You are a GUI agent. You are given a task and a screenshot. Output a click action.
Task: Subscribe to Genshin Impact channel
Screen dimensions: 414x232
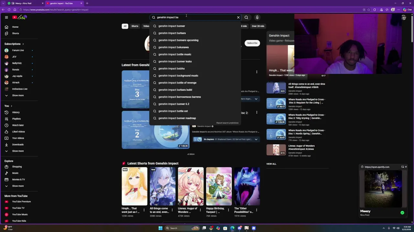point(252,43)
